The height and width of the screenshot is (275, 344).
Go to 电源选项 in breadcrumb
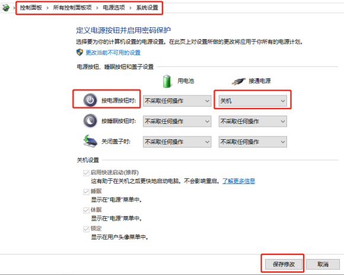pyautogui.click(x=114, y=8)
